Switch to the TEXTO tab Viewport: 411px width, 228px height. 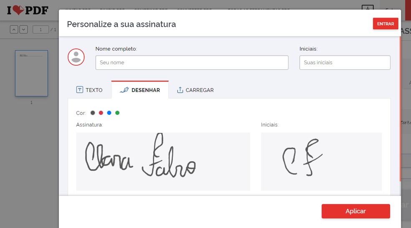89,90
